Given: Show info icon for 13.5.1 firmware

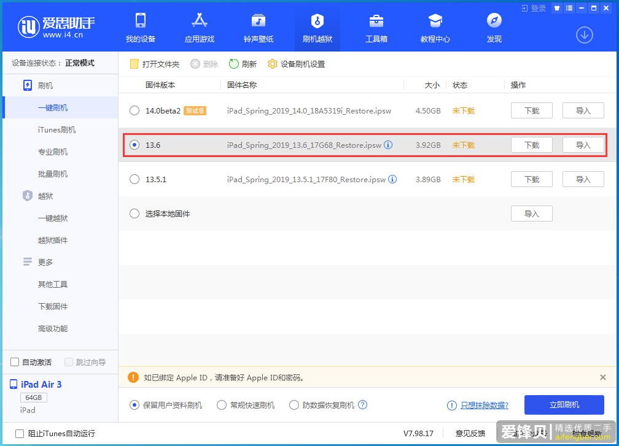Looking at the screenshot, I should point(392,179).
